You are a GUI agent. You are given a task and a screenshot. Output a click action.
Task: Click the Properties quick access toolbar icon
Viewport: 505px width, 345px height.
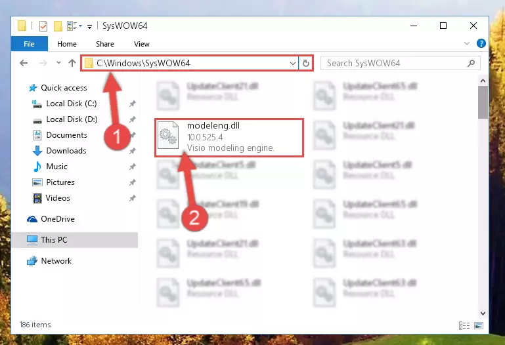tap(43, 26)
